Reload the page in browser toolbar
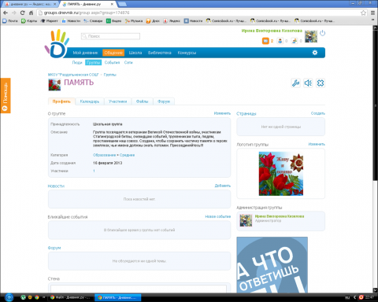 point(23,13)
